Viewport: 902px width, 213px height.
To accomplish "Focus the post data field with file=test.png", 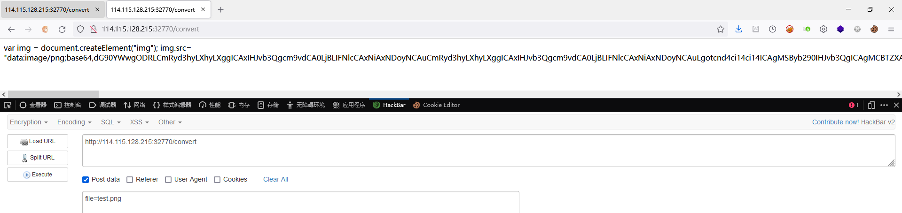I will click(301, 202).
